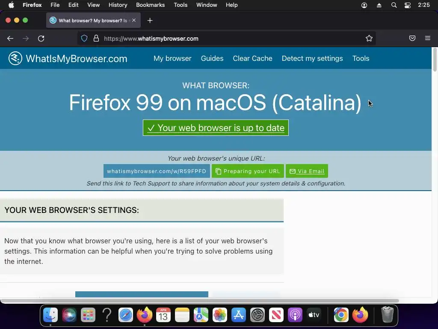Open the Guides link

point(212,58)
